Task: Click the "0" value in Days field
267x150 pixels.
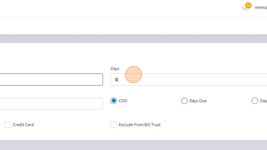Action: pyautogui.click(x=116, y=80)
